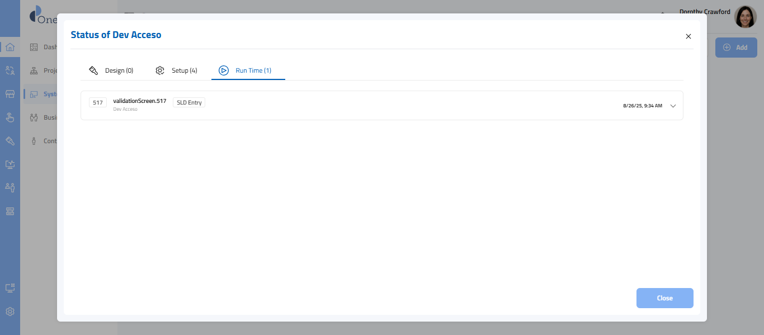Open the settings gear at sidebar bottom
The height and width of the screenshot is (335, 764).
[10, 312]
